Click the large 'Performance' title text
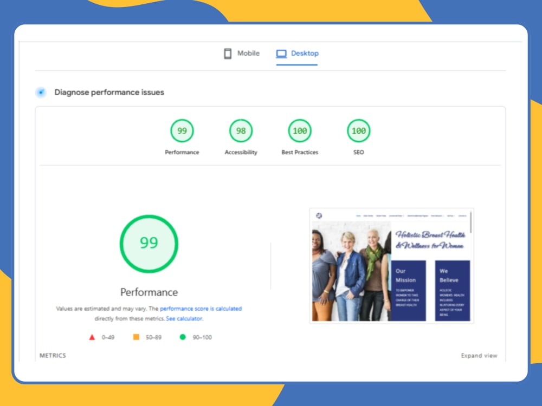 pyautogui.click(x=149, y=292)
